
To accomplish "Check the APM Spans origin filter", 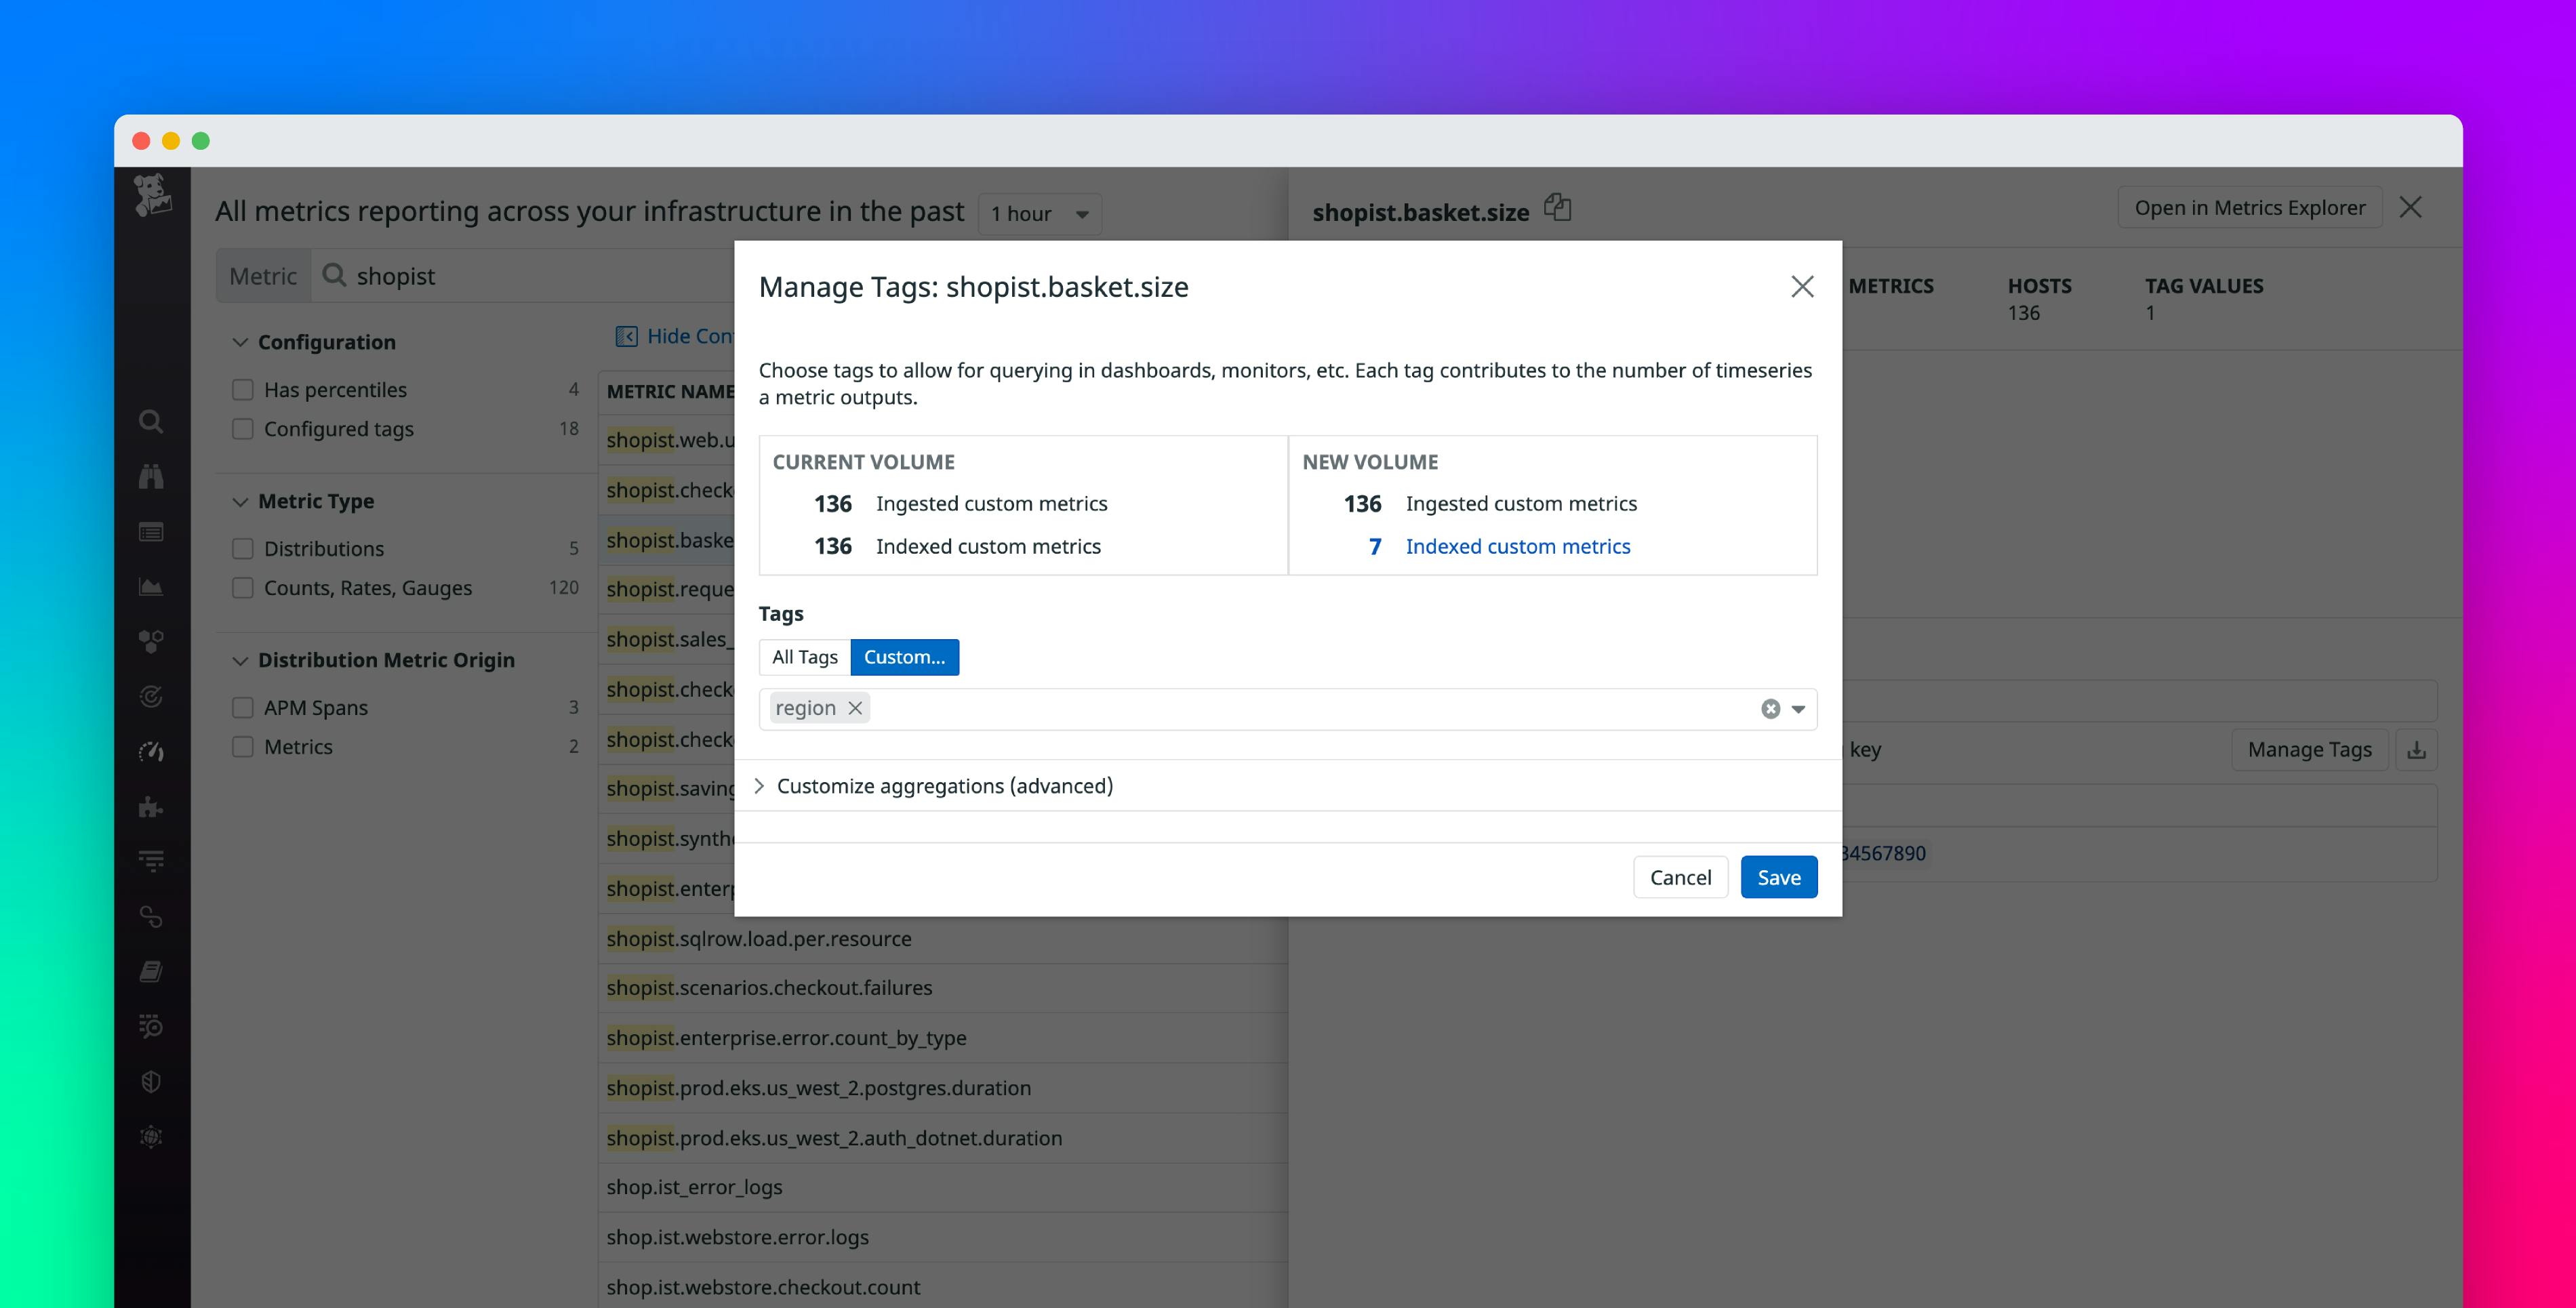I will click(x=243, y=707).
